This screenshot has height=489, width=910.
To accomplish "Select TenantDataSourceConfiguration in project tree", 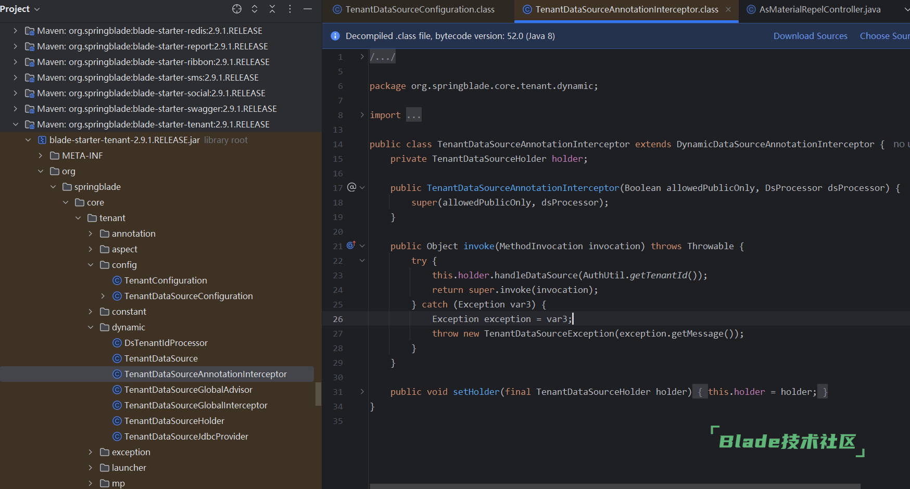I will tap(188, 296).
